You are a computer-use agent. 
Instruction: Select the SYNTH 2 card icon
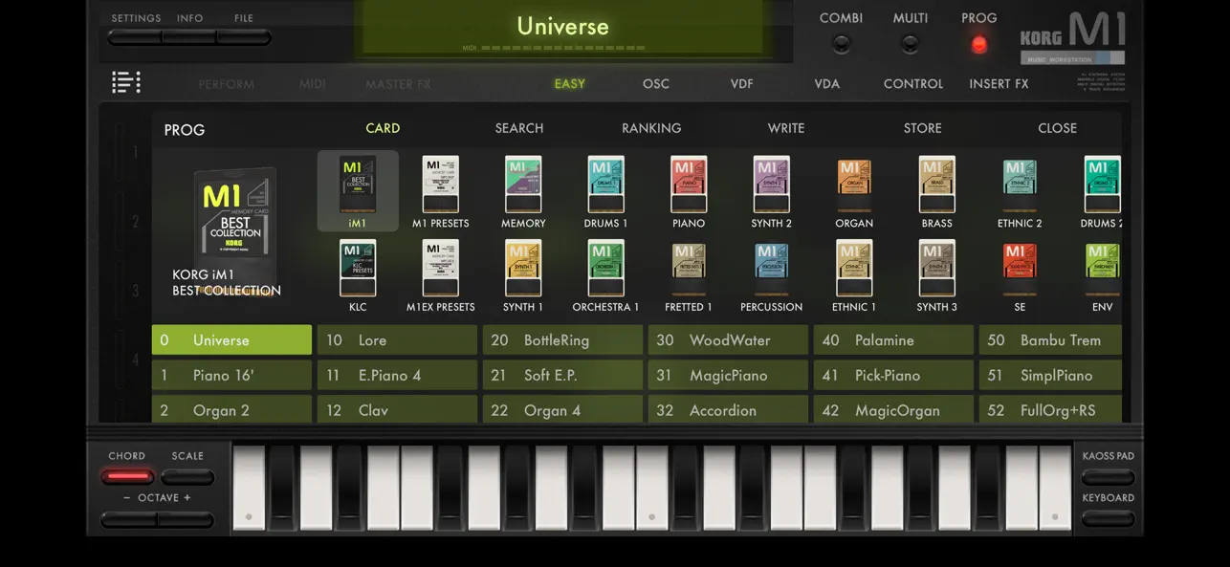point(771,184)
